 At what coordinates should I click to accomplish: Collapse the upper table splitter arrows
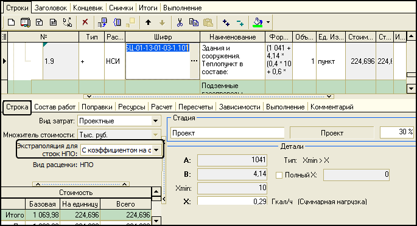209,97
